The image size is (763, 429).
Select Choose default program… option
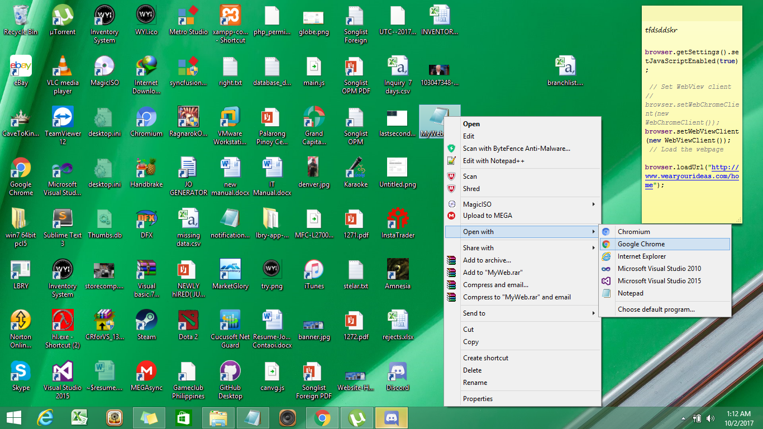coord(665,309)
